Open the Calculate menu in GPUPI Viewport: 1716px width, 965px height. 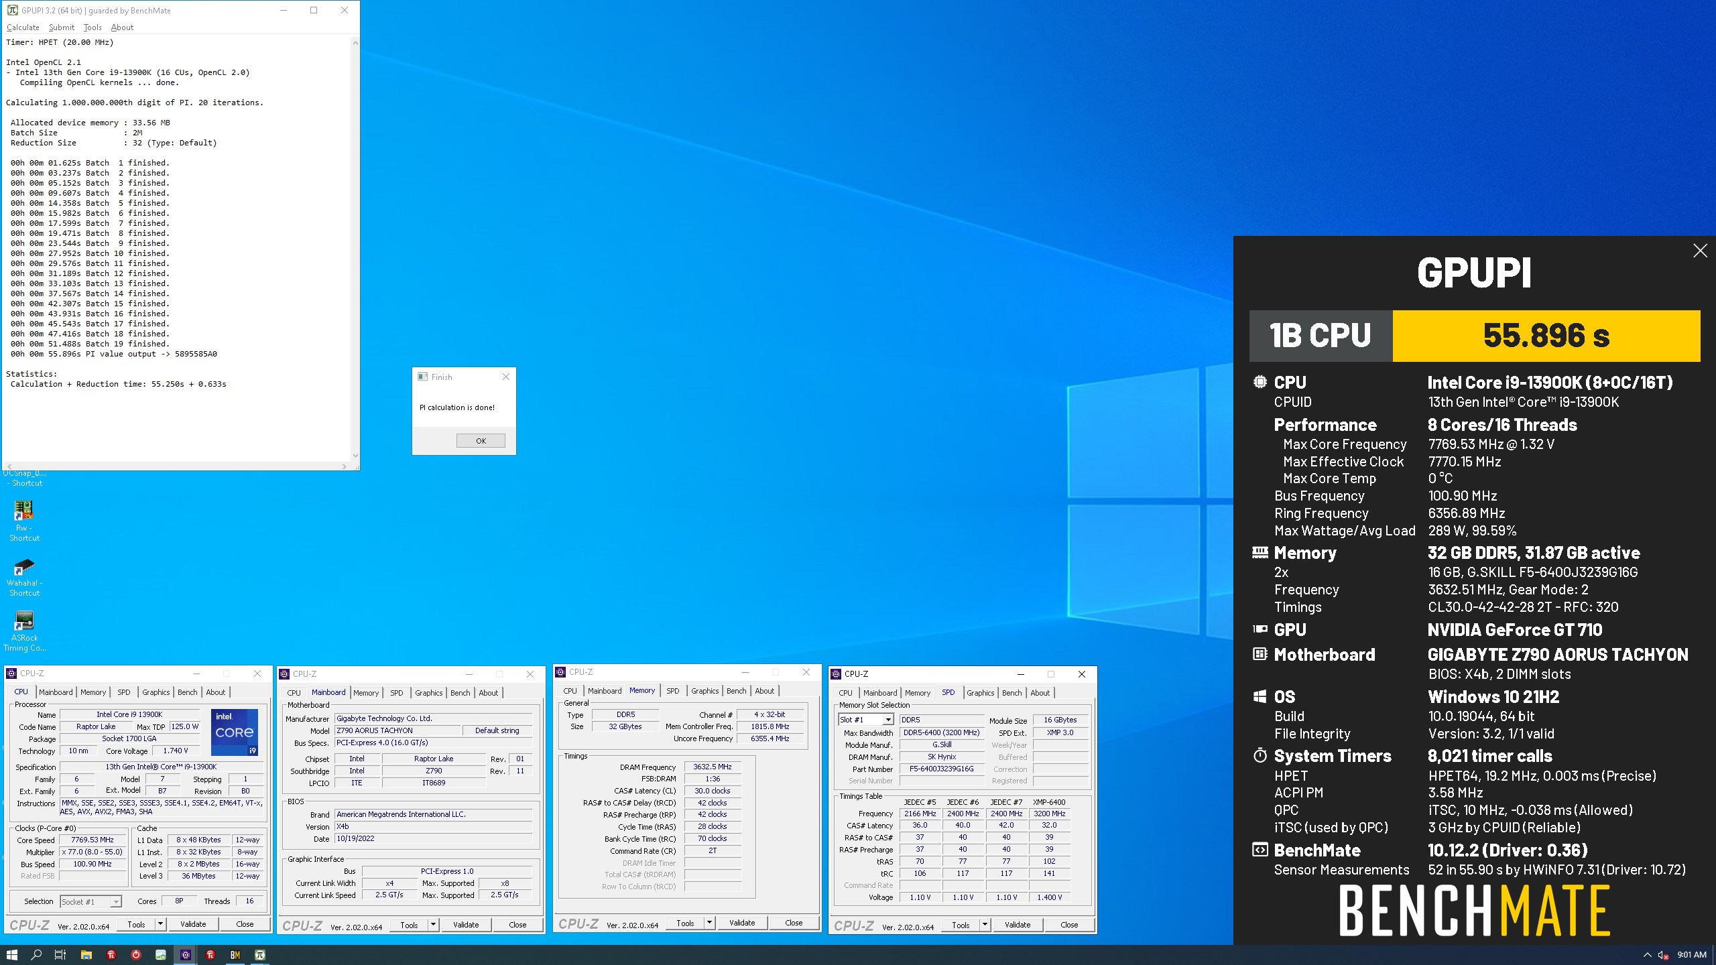pos(23,27)
